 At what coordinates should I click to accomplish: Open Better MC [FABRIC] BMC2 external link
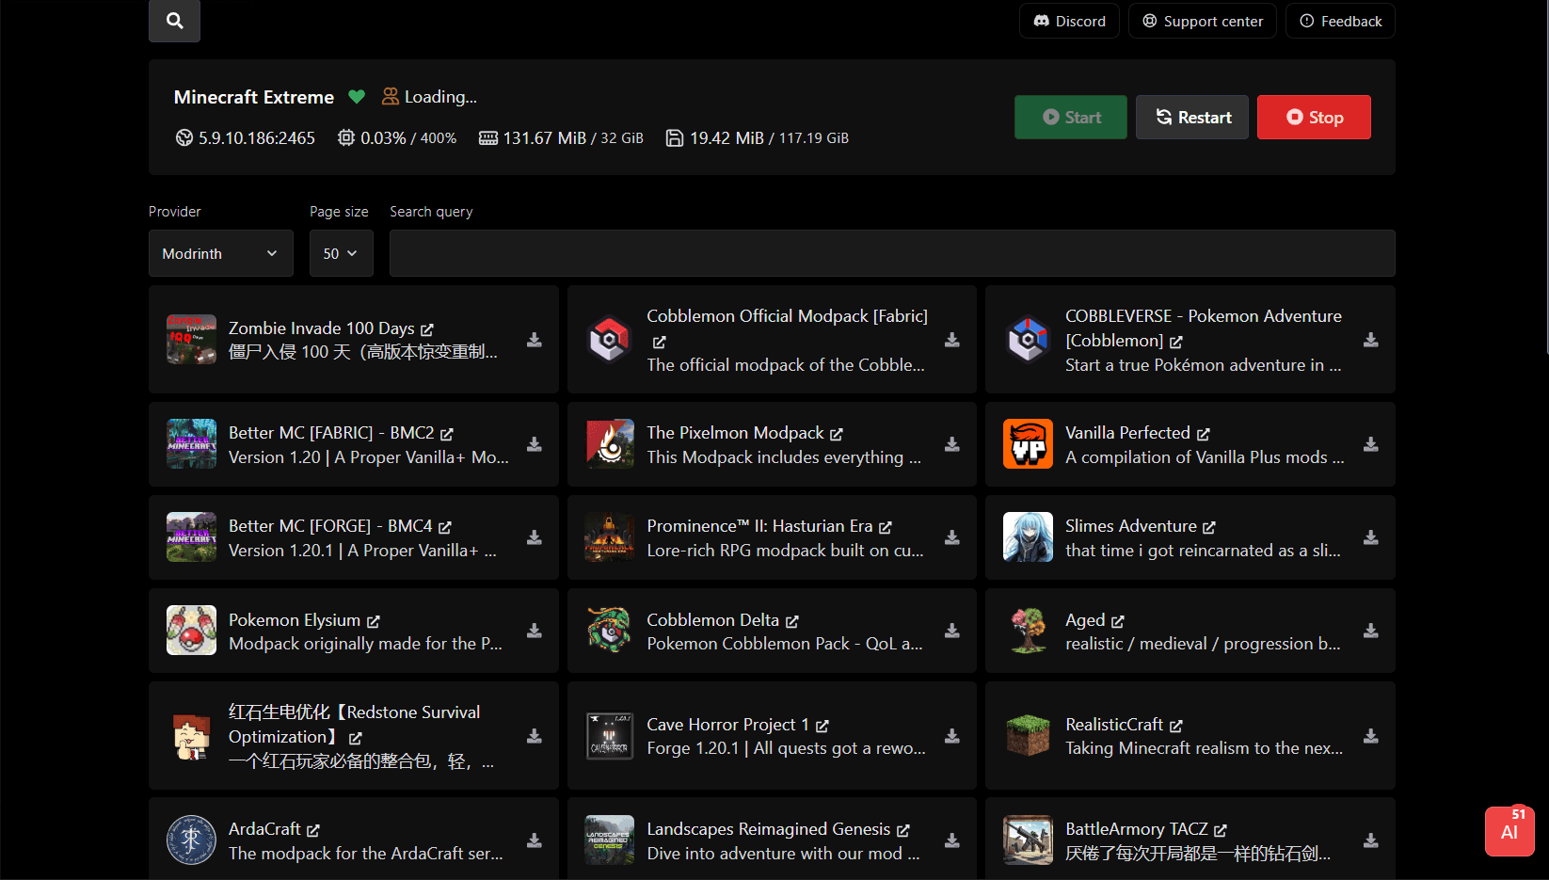(x=447, y=434)
